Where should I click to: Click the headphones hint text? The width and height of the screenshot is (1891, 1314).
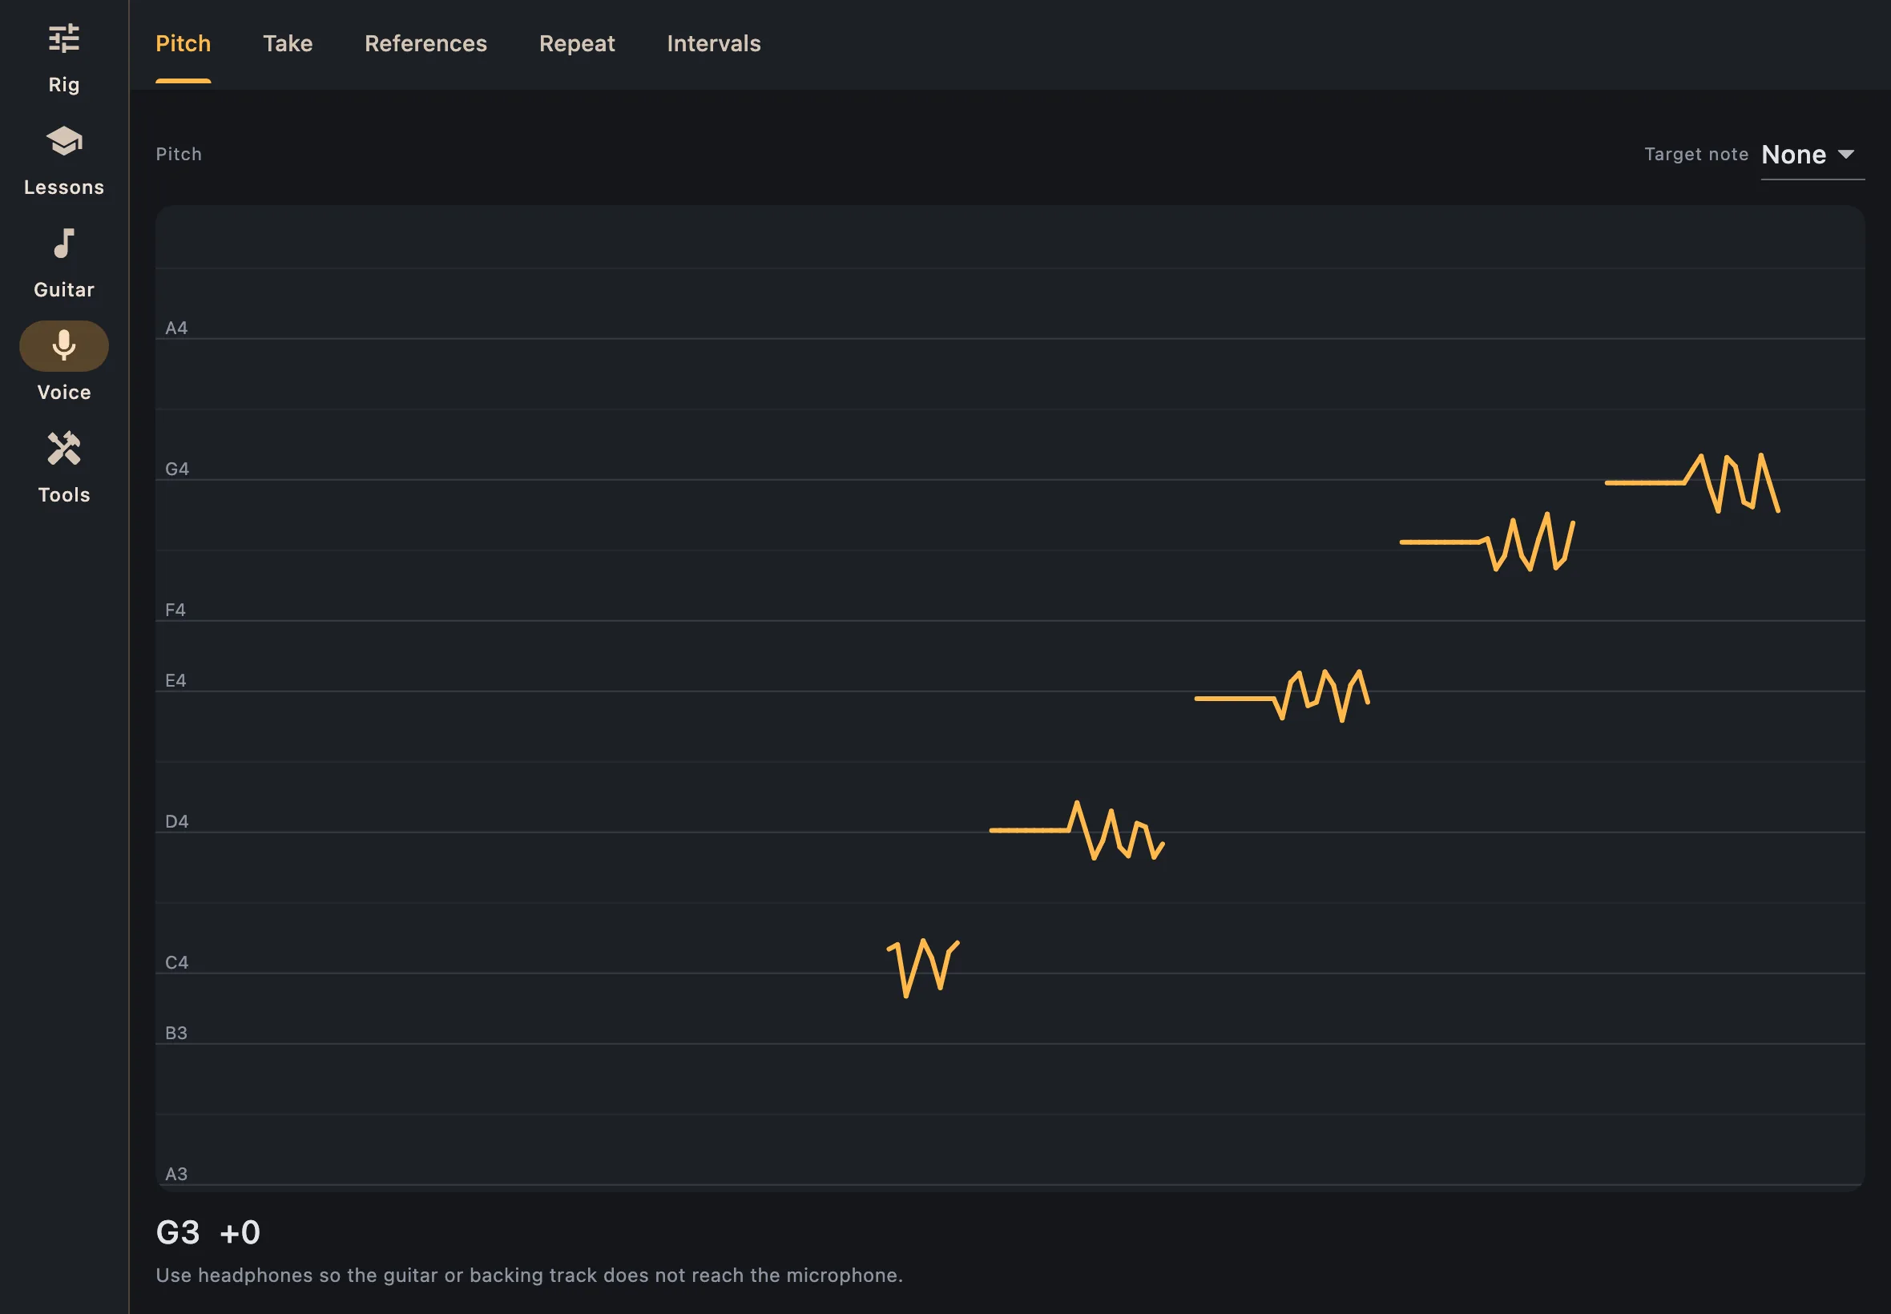(x=530, y=1276)
